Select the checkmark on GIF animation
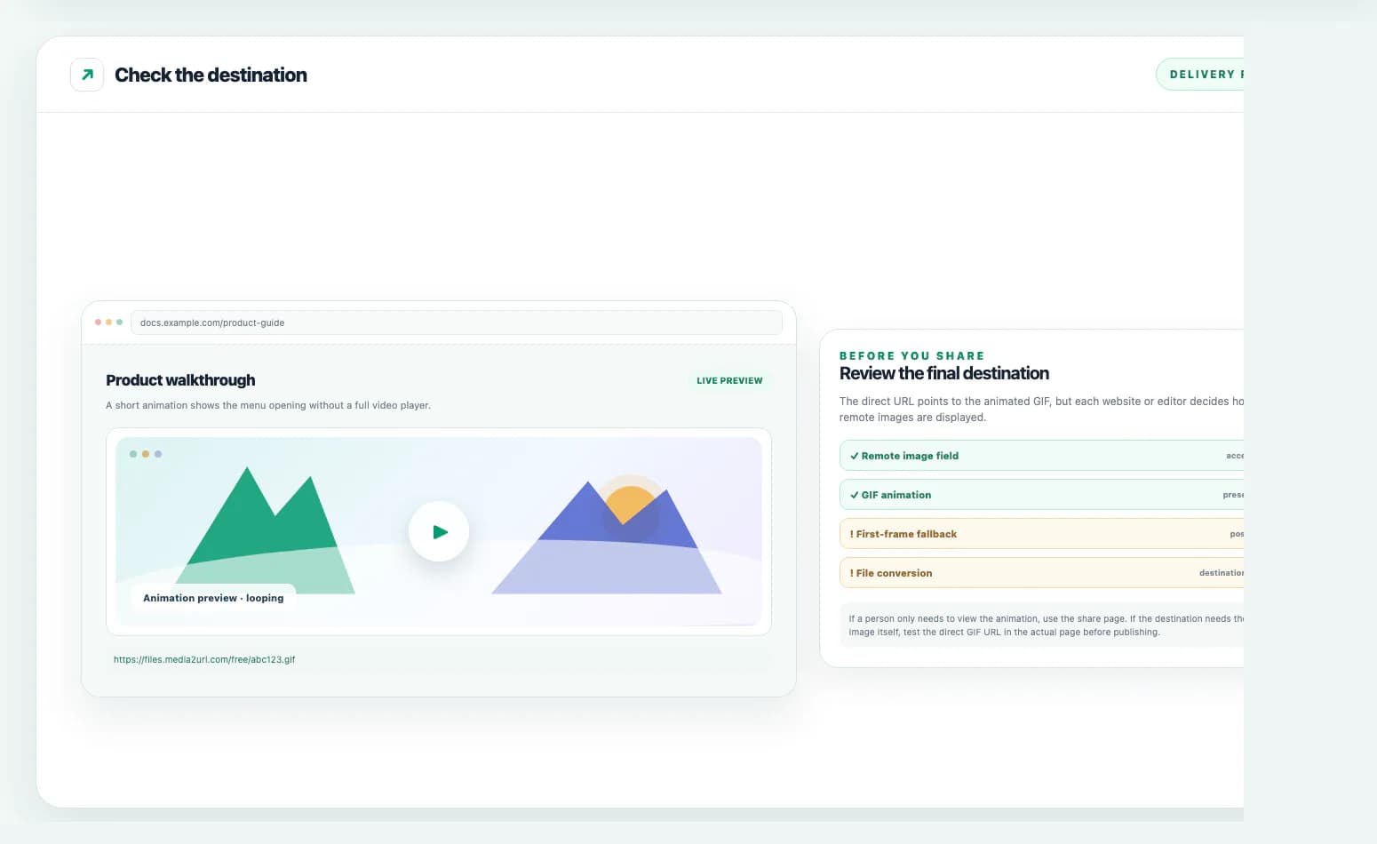Viewport: 1377px width, 844px height. (854, 495)
